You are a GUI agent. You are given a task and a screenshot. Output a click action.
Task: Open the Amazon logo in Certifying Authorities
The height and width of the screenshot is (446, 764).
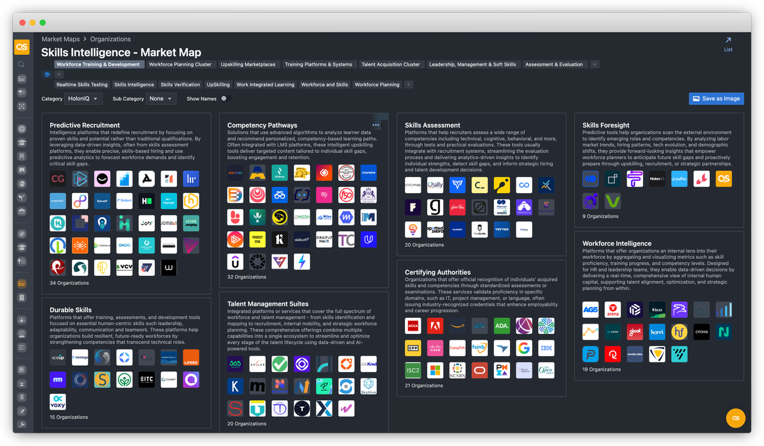tap(458, 326)
